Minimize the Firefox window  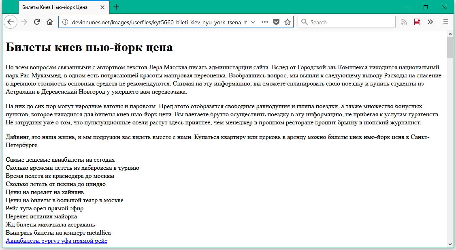click(x=407, y=7)
